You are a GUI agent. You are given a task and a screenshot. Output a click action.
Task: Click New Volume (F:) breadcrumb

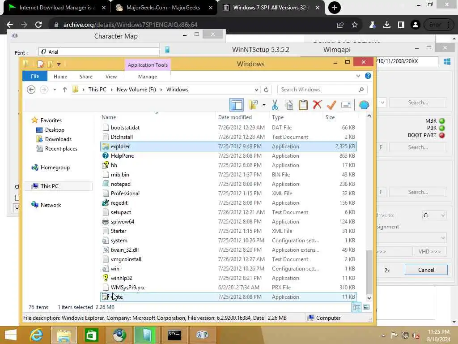tap(136, 90)
